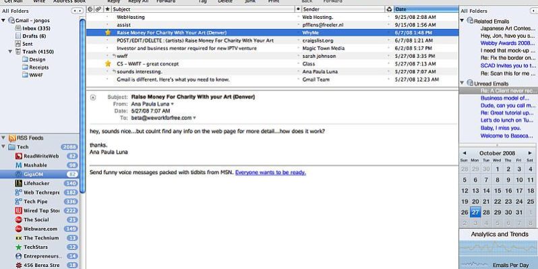
Task: Toggle read status of pffiens@freeler.nl message
Action: pos(298,25)
